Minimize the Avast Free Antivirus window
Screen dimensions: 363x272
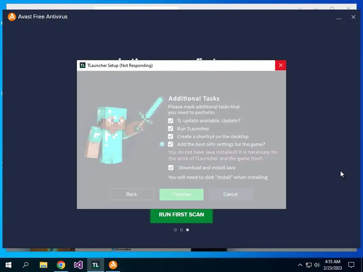pyautogui.click(x=339, y=17)
